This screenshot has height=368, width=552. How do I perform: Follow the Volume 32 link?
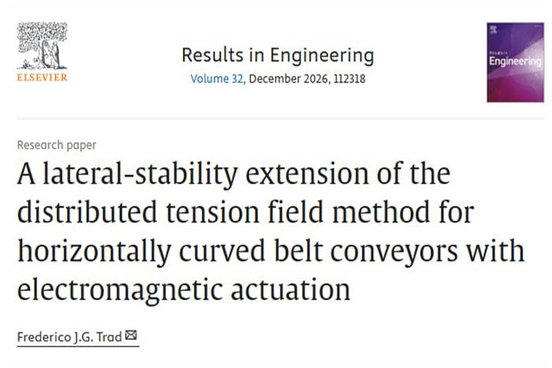pyautogui.click(x=217, y=79)
